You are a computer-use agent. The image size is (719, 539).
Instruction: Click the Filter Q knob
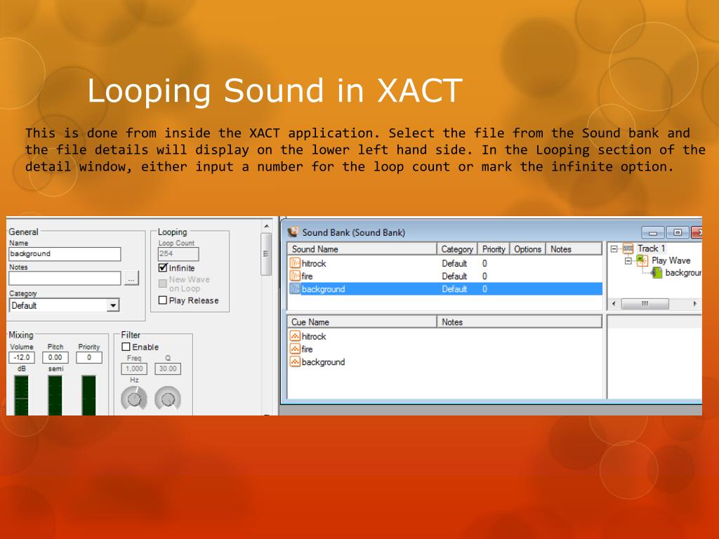pyautogui.click(x=168, y=399)
